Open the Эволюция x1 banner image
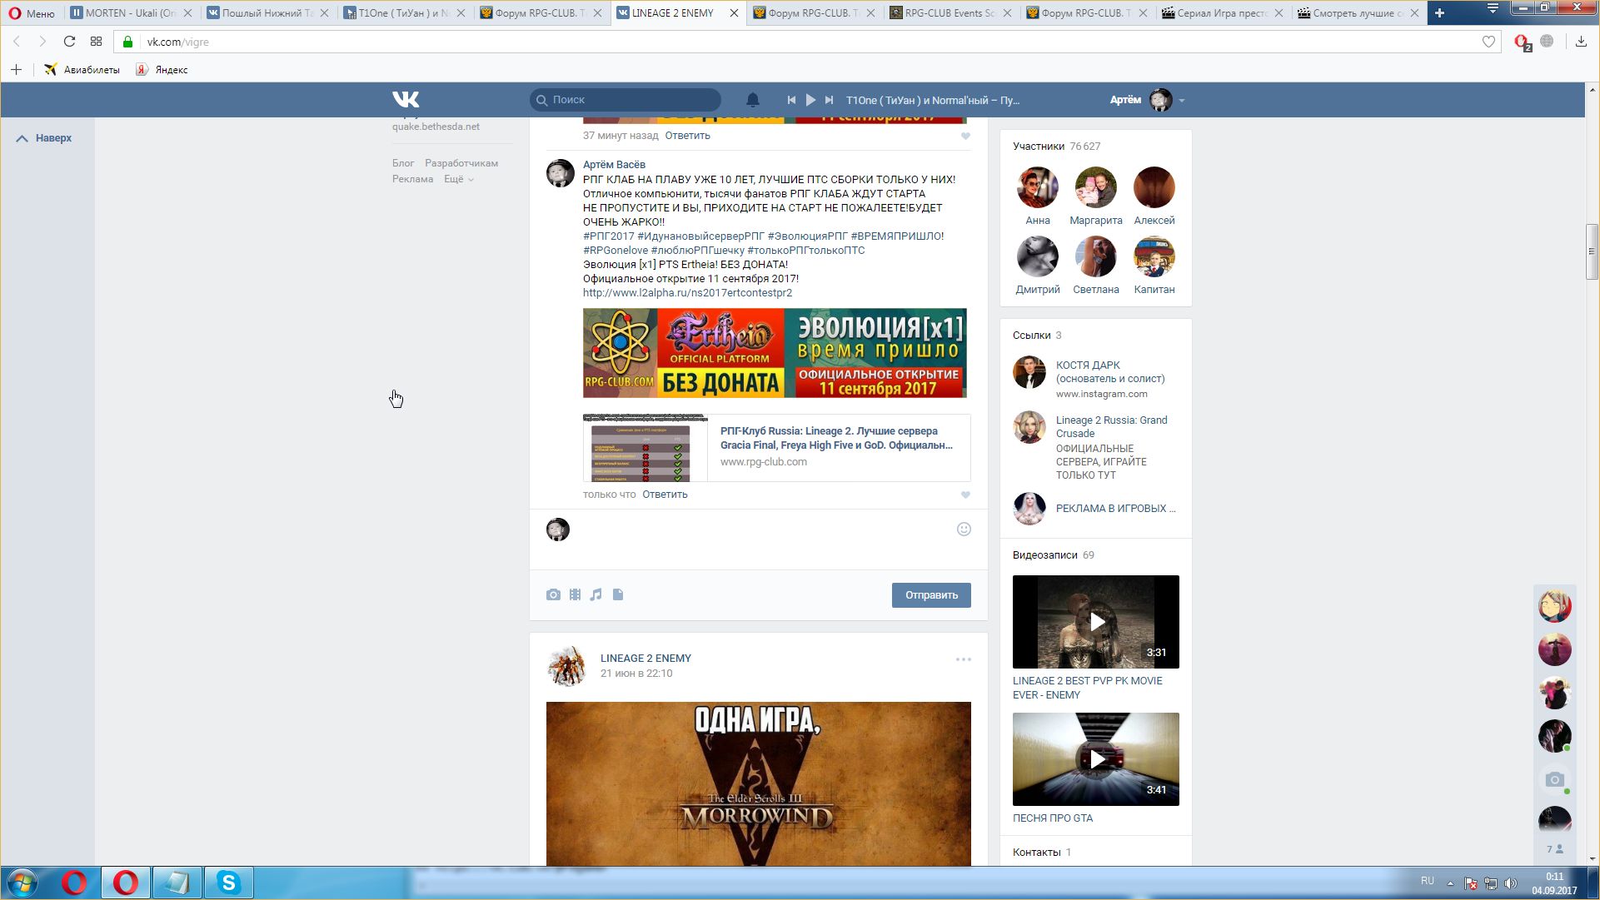Screen dimensions: 1600x900 (775, 353)
